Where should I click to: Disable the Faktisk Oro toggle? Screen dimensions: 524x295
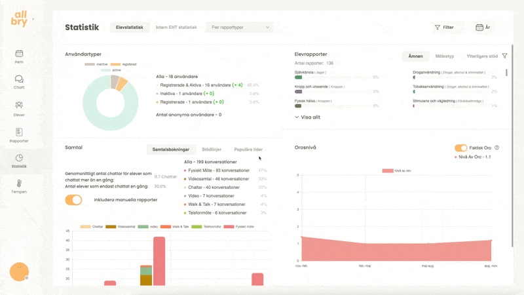pos(461,148)
